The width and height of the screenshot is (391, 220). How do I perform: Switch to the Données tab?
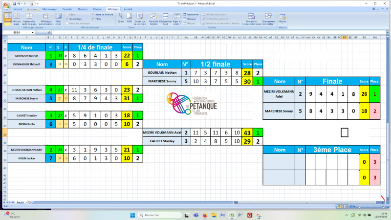82,9
